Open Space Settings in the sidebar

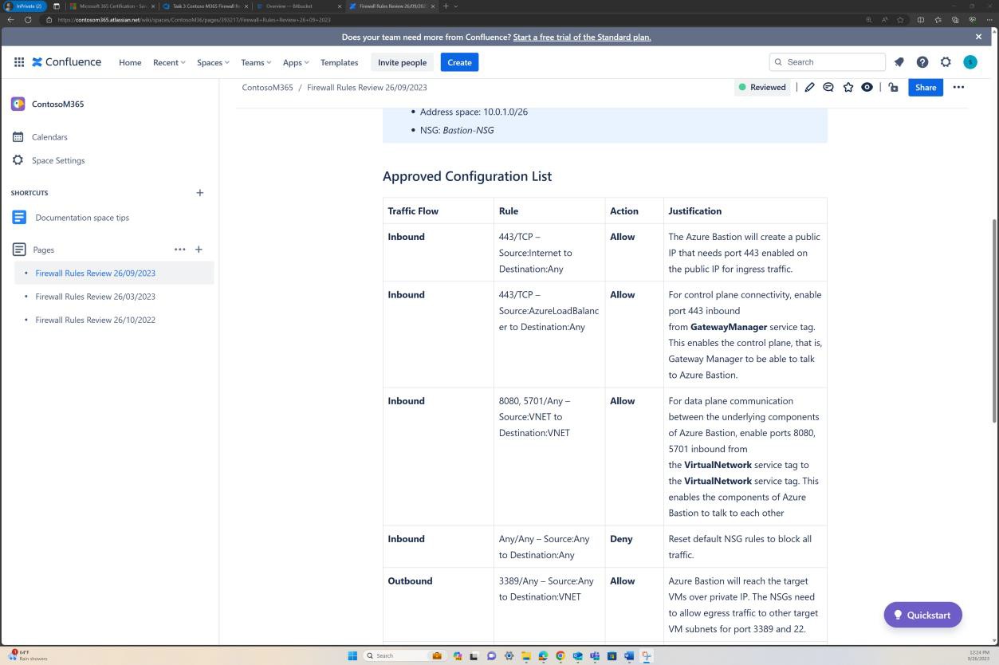pyautogui.click(x=57, y=159)
